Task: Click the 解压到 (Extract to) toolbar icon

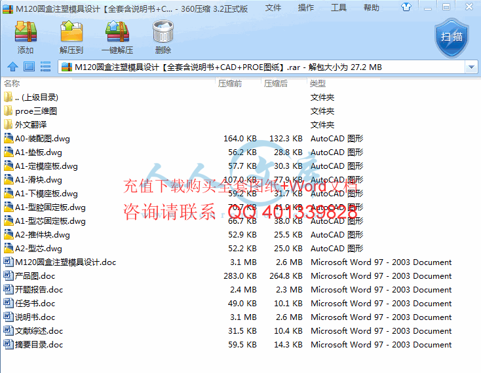Action: click(71, 31)
